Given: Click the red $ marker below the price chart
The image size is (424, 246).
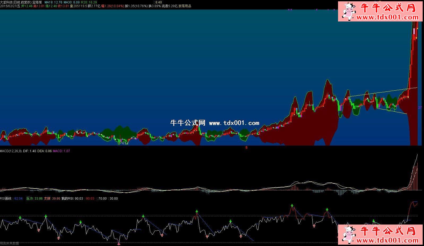Looking at the screenshot, I should coord(246,148).
